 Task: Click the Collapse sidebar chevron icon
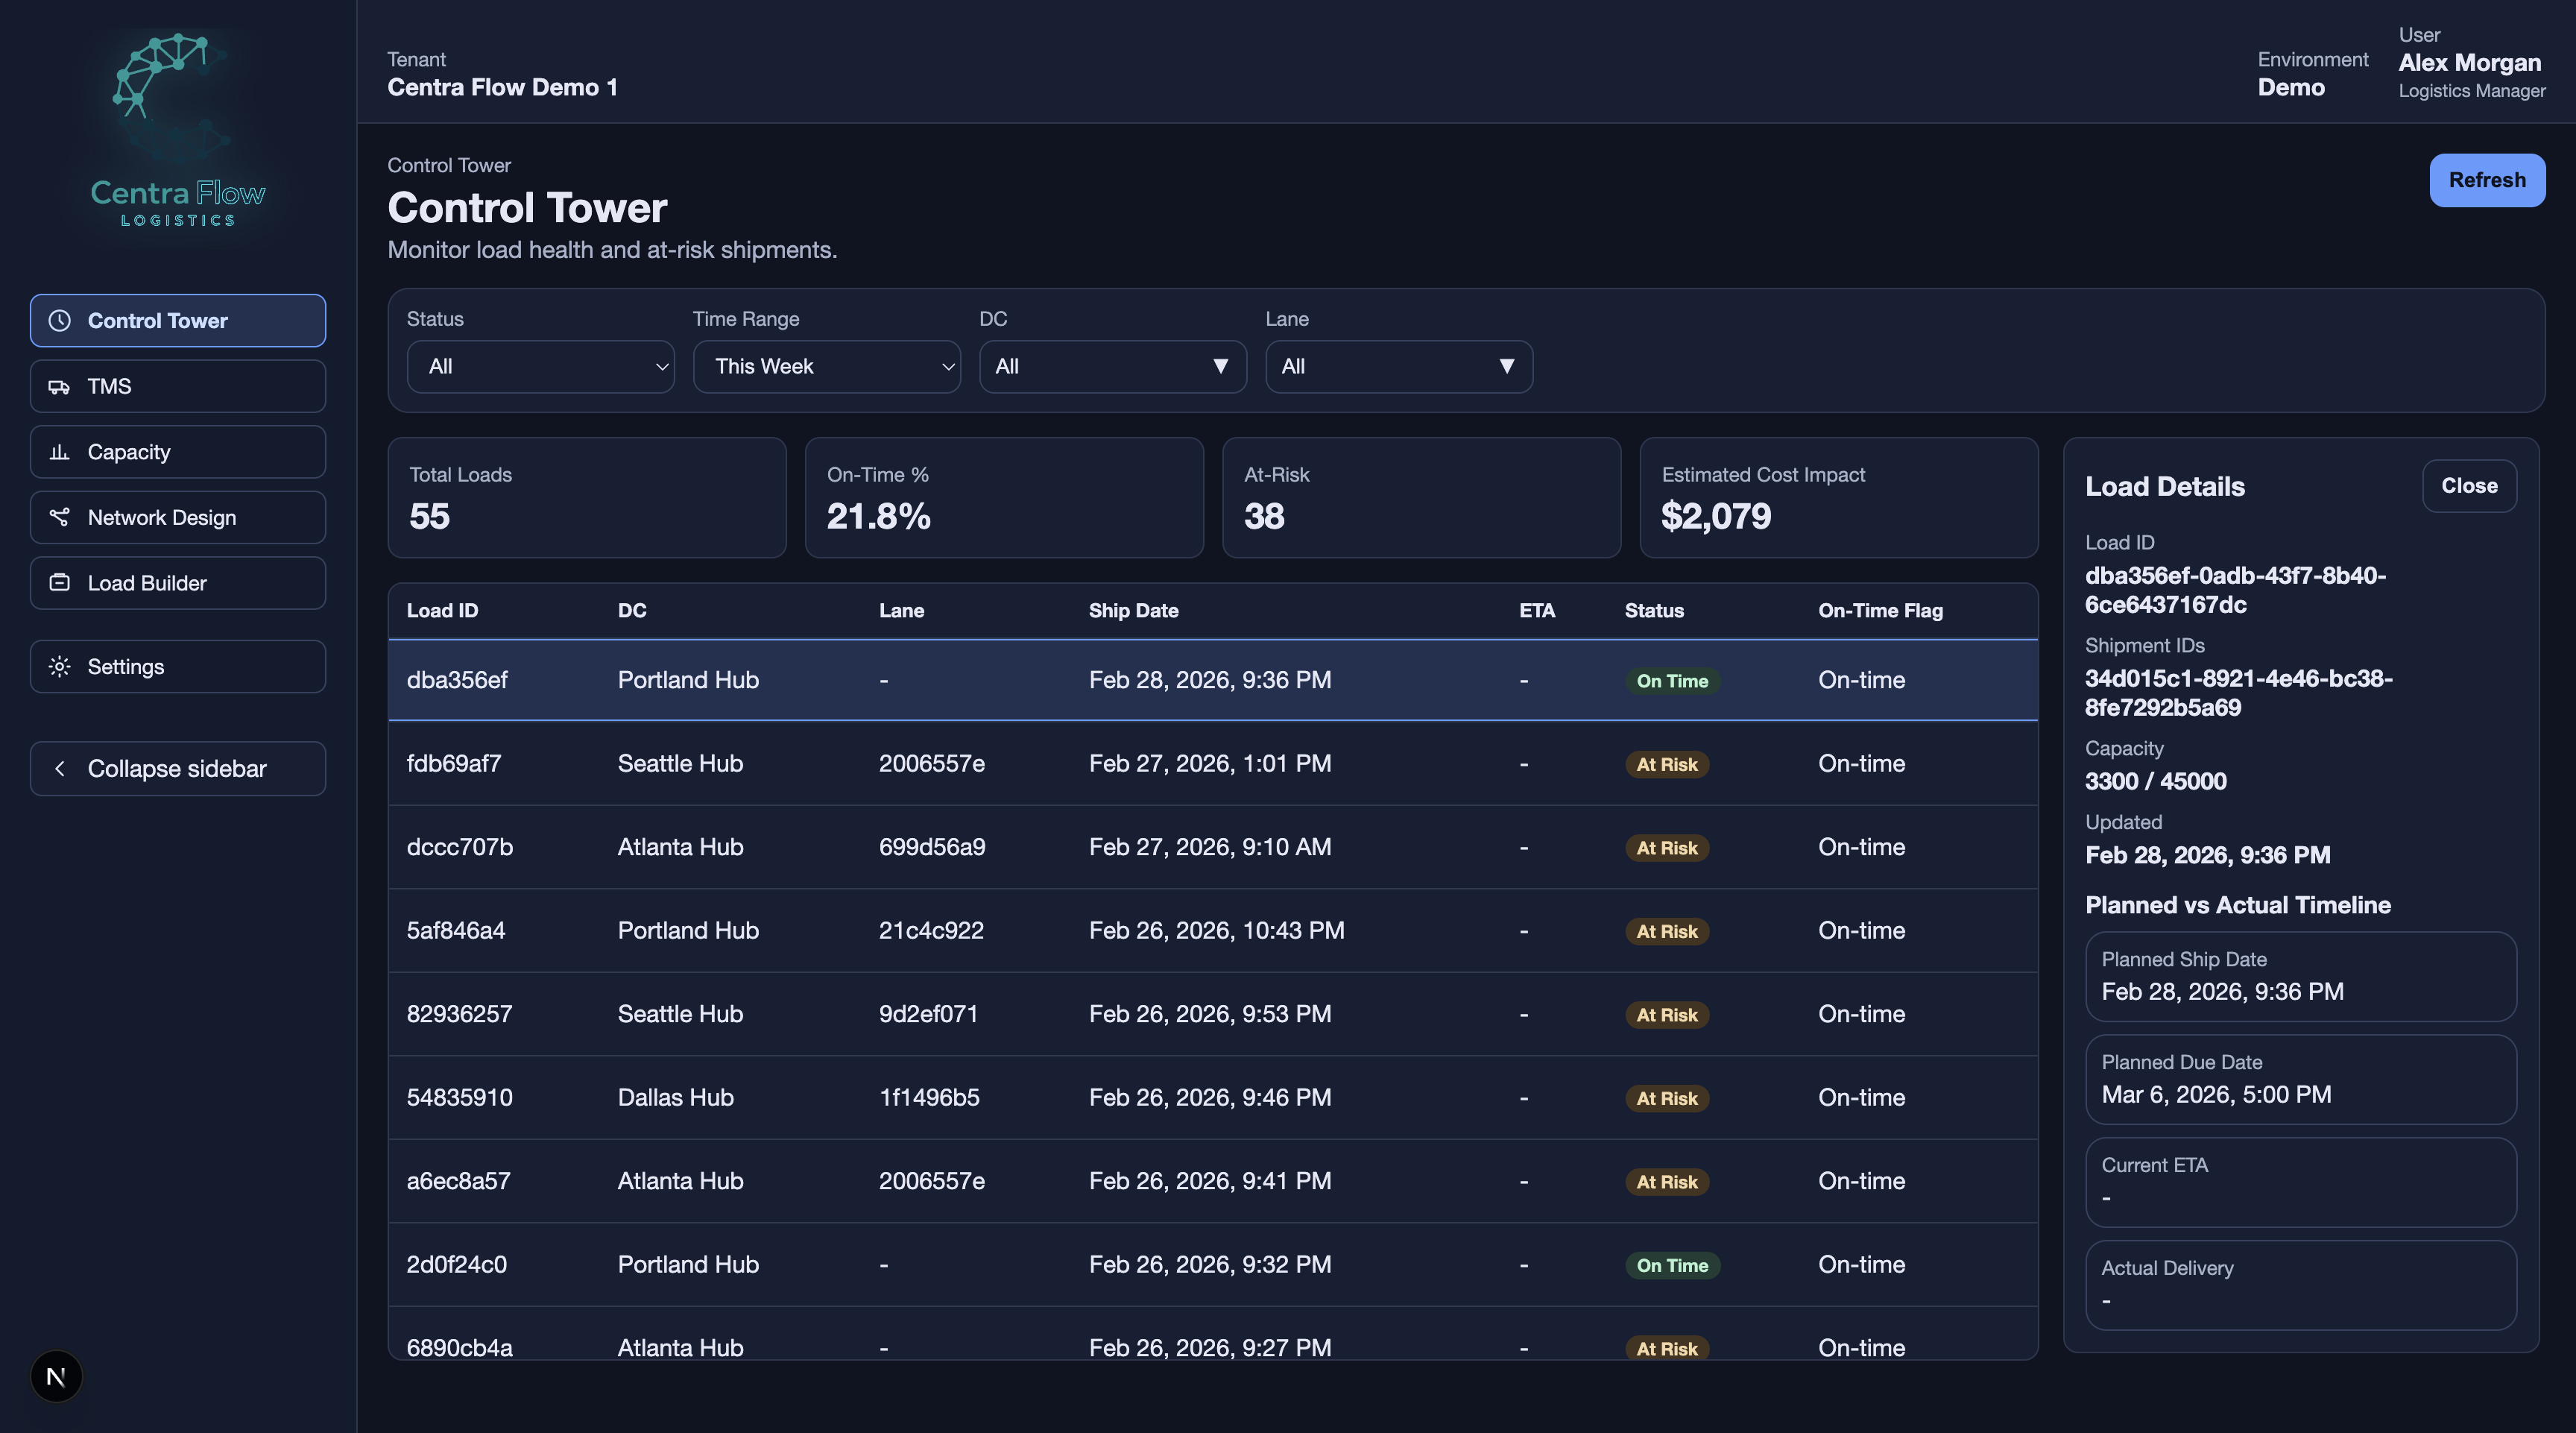pyautogui.click(x=60, y=769)
